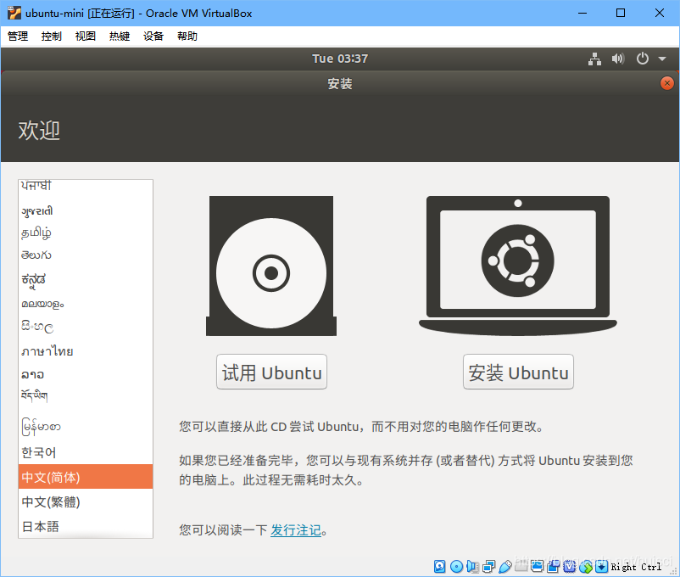Open the 视图 menu

click(85, 36)
